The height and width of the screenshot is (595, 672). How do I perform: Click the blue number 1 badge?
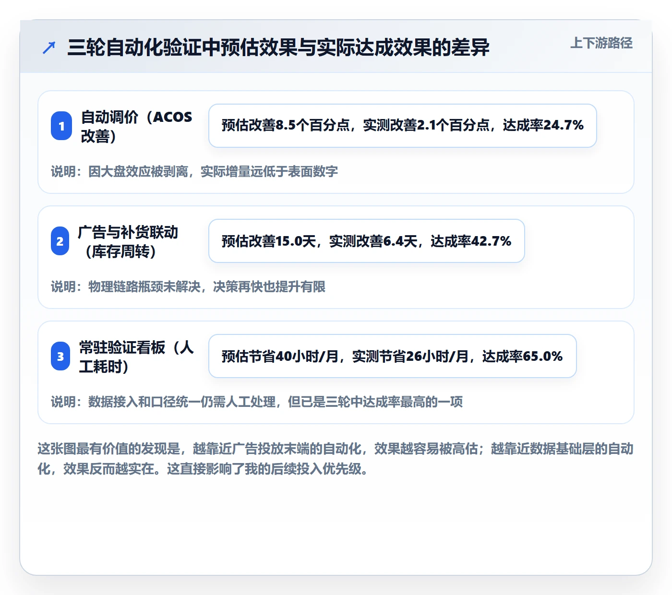[61, 126]
